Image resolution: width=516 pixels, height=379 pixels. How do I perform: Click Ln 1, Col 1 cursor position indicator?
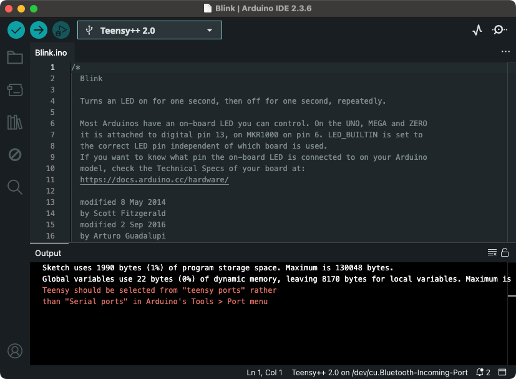point(265,373)
